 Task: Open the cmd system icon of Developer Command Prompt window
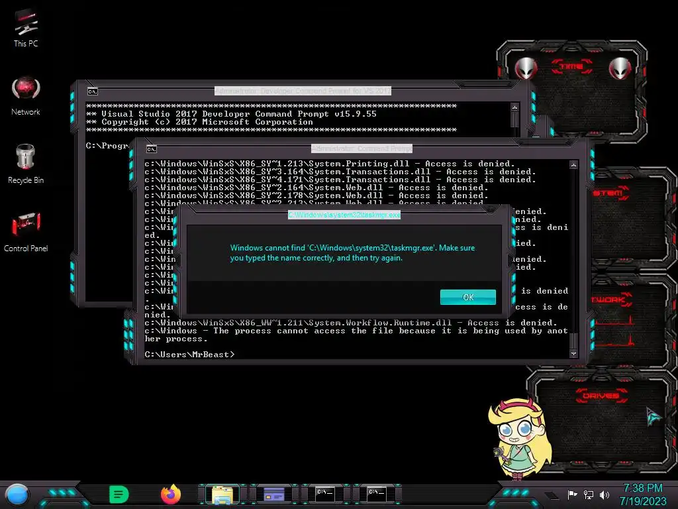click(x=93, y=91)
